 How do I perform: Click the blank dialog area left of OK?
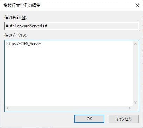coord(39,119)
